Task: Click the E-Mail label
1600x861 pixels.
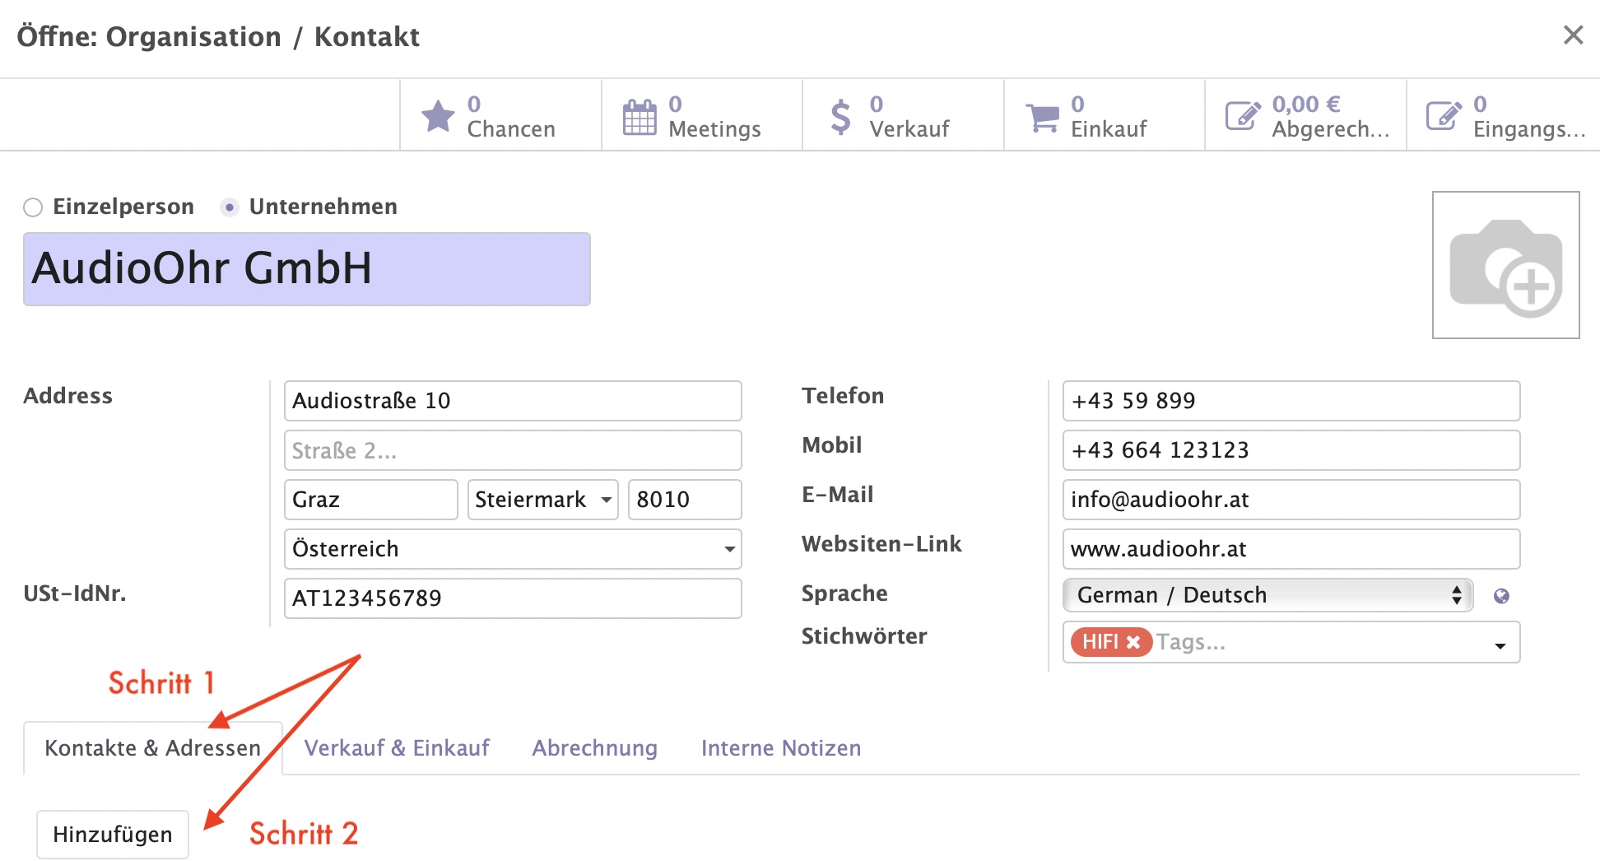Action: (x=838, y=495)
